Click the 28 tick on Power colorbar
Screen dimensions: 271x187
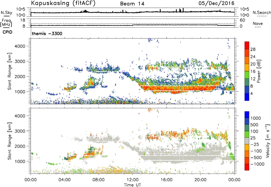253,49
